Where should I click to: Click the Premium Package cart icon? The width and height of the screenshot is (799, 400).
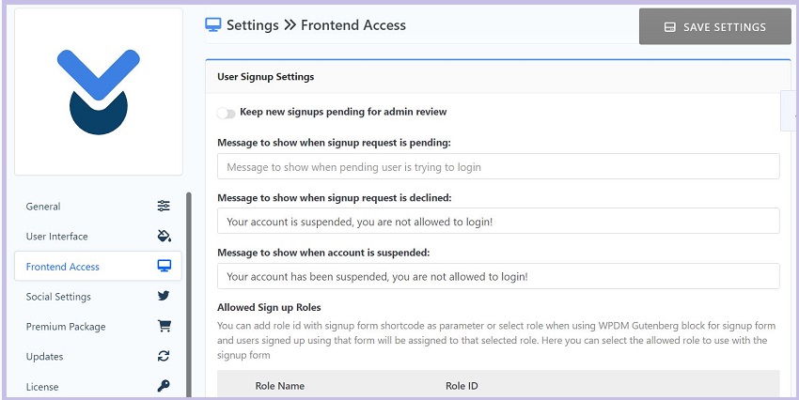coord(164,326)
